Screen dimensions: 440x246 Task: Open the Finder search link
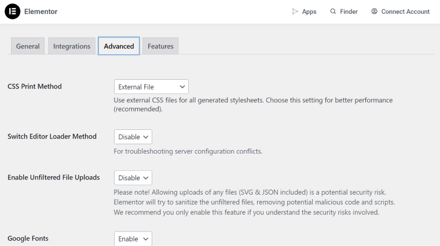(x=344, y=12)
